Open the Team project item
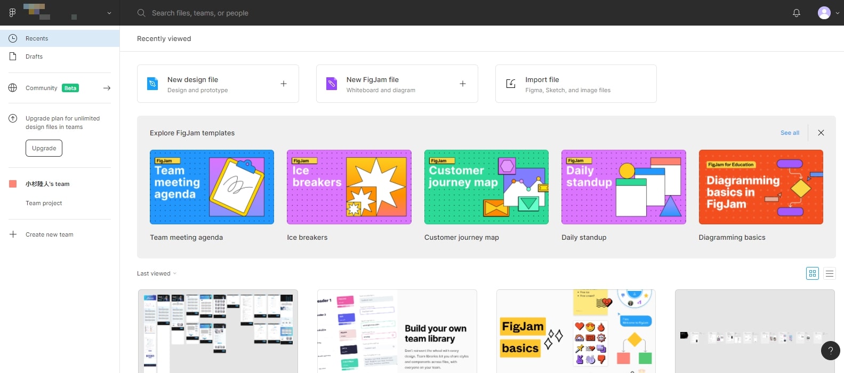Screen dimensions: 844x373 click(44, 203)
